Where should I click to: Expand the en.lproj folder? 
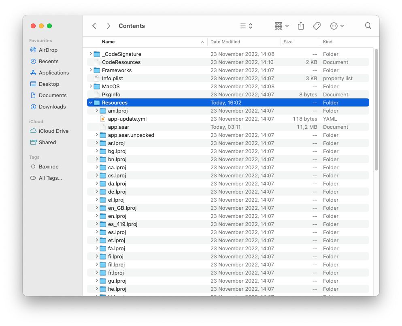[97, 216]
